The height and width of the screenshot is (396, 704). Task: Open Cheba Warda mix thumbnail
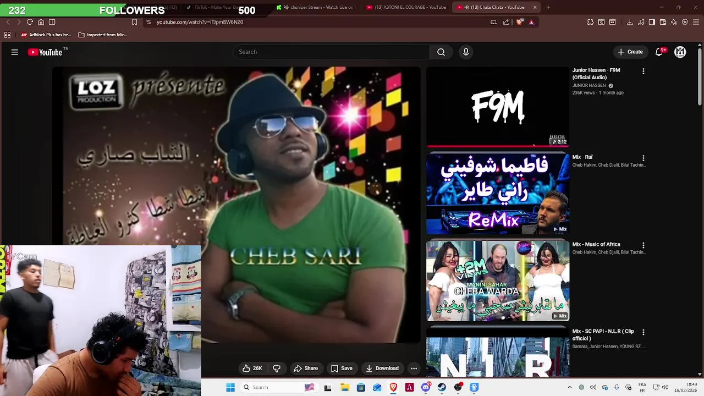(x=498, y=280)
